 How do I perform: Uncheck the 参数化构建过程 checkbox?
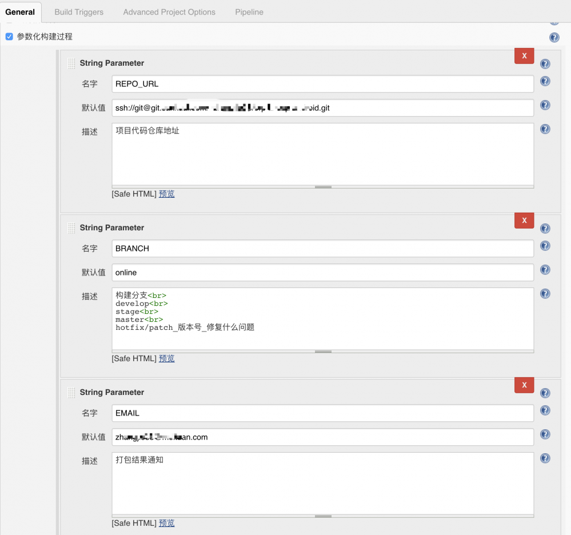pos(9,35)
